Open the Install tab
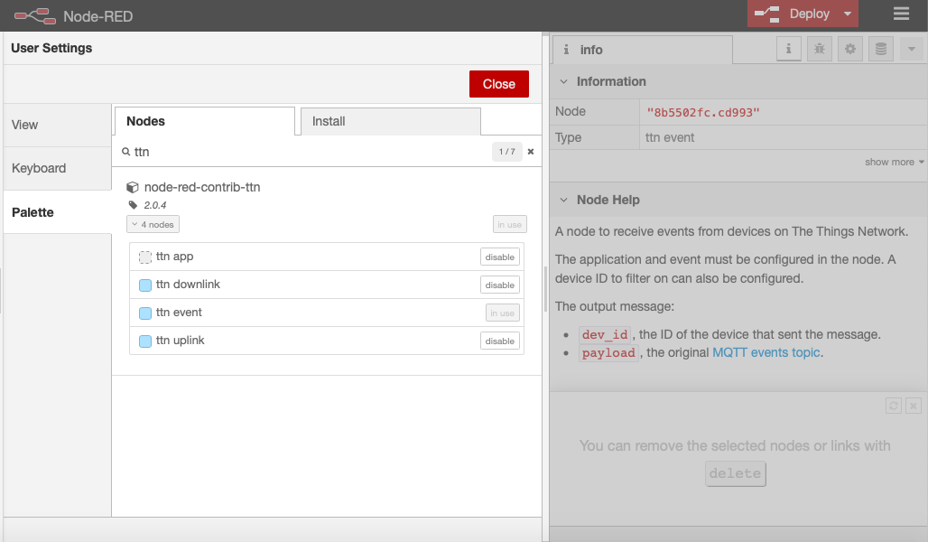Image resolution: width=928 pixels, height=542 pixels. click(391, 121)
